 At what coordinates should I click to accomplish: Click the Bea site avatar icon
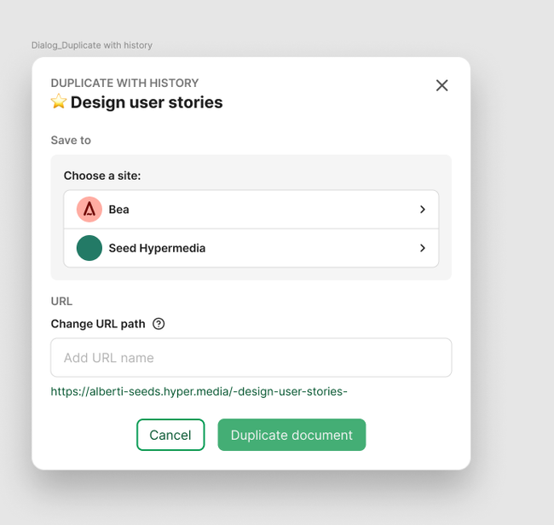point(89,210)
